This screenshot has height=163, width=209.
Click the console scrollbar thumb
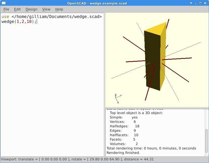pyautogui.click(x=206, y=141)
